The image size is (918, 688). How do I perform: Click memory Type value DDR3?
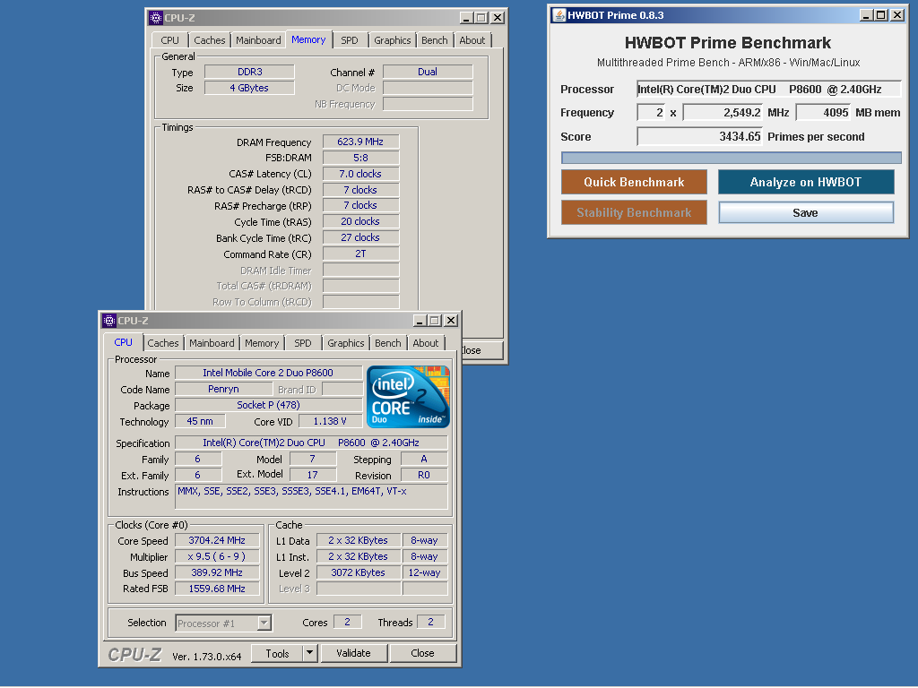(249, 72)
